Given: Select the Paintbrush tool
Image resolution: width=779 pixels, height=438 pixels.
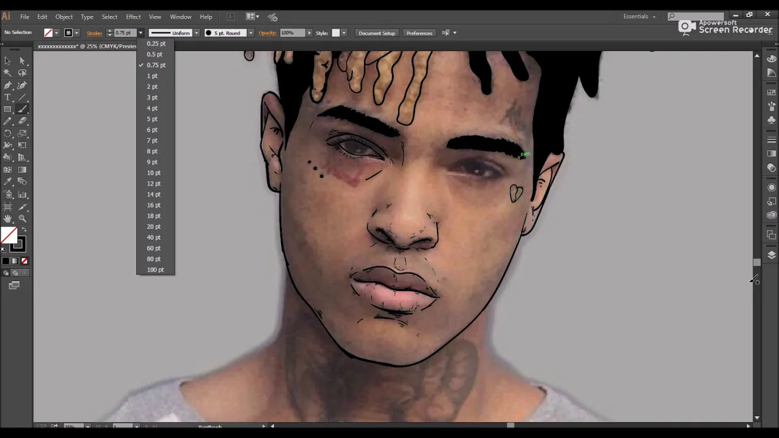Looking at the screenshot, I should point(23,109).
